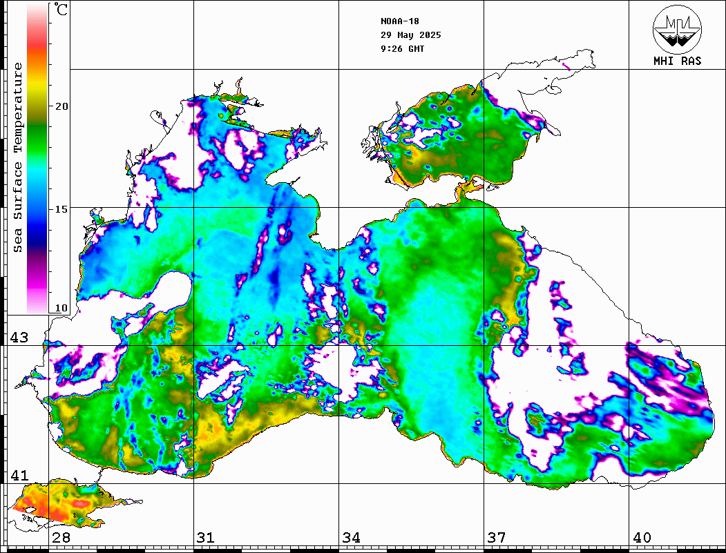Click the longitude label "40"
The height and width of the screenshot is (553, 726).
(642, 538)
